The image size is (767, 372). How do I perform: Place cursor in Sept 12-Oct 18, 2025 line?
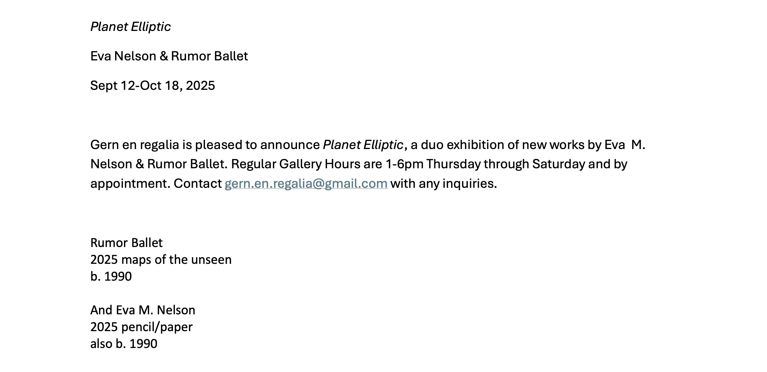click(152, 86)
